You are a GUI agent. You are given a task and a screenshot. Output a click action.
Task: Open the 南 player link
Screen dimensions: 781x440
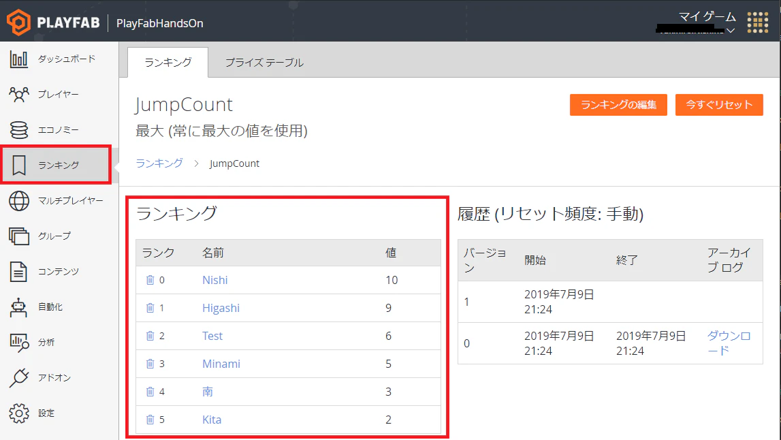pyautogui.click(x=208, y=392)
